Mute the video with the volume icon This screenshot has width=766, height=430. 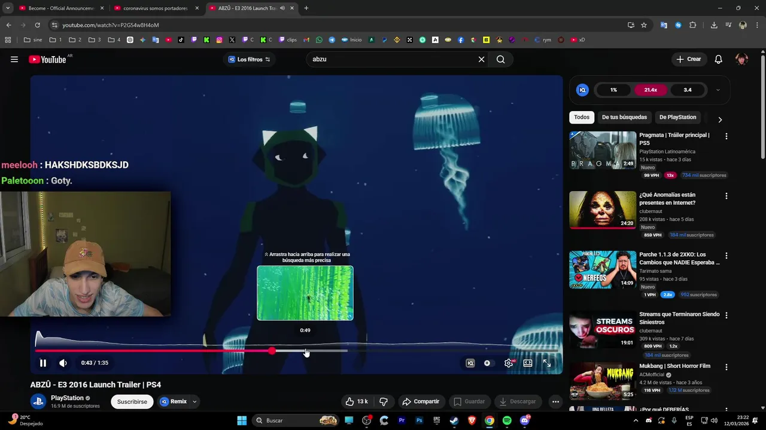63,363
